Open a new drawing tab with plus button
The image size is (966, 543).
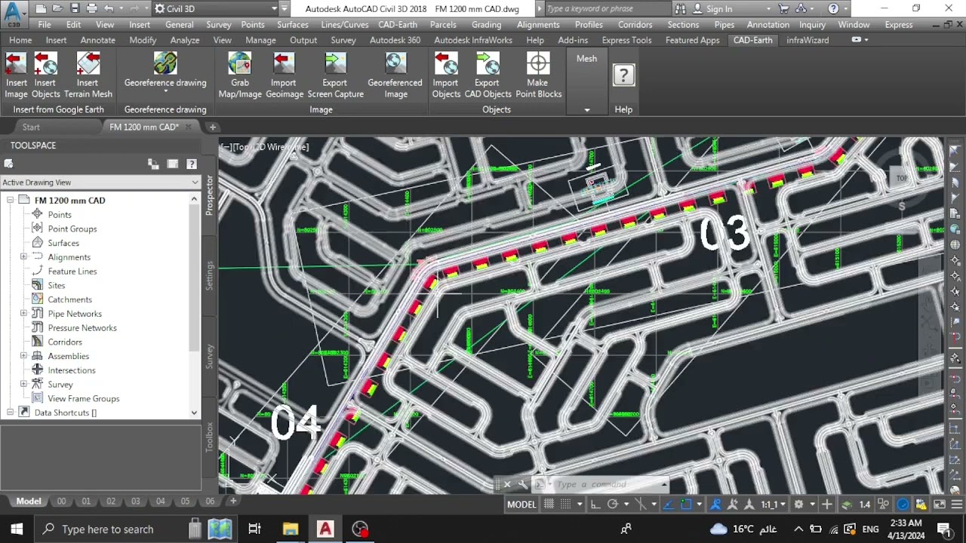click(213, 127)
